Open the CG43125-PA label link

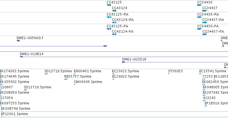(x=117, y=26)
